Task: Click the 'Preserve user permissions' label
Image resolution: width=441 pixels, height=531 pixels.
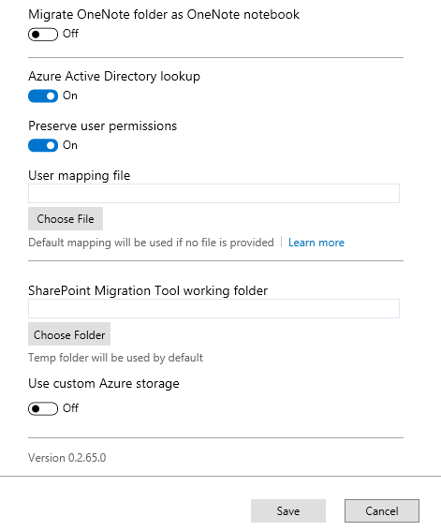Action: click(103, 126)
